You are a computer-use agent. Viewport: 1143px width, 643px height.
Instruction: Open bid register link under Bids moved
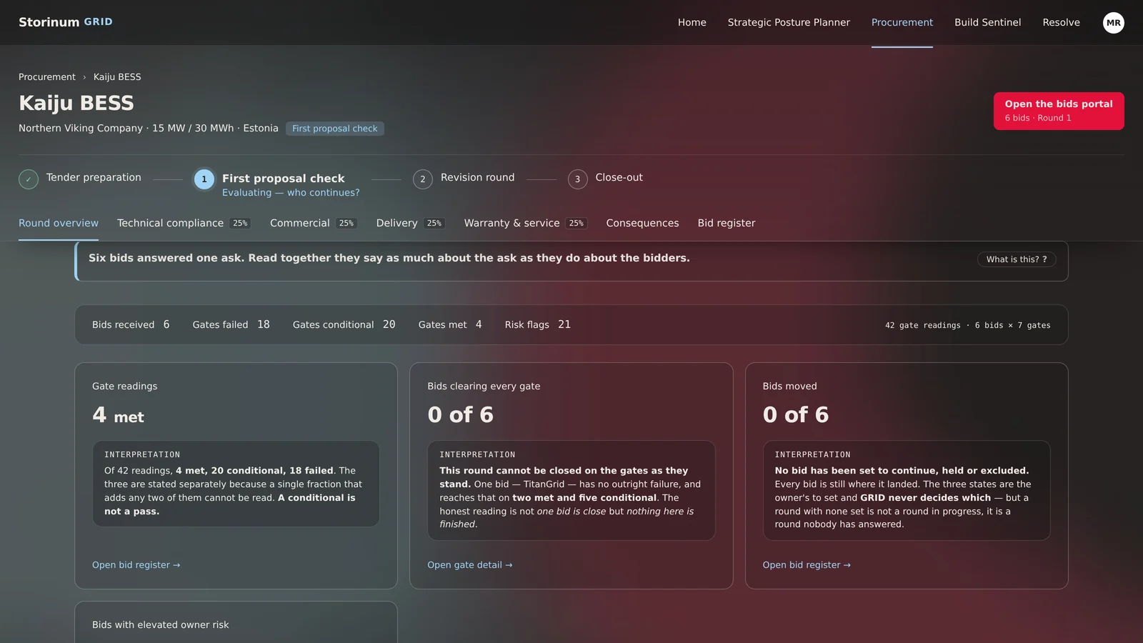point(807,565)
